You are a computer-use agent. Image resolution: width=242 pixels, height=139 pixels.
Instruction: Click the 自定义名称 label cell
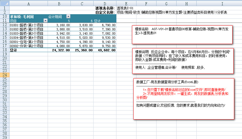[x=105, y=12]
